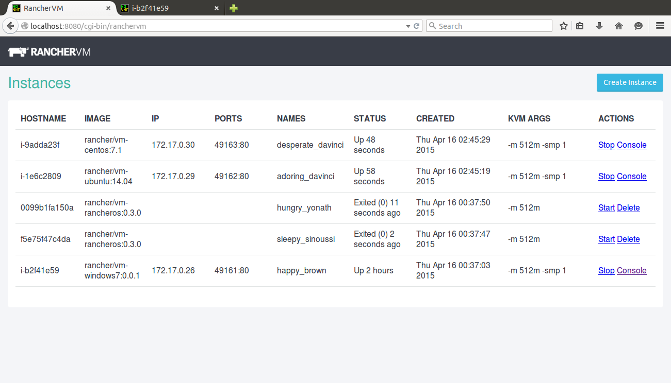Image resolution: width=671 pixels, height=383 pixels.
Task: Switch to the i-b2f41e59 tab
Action: [165, 8]
